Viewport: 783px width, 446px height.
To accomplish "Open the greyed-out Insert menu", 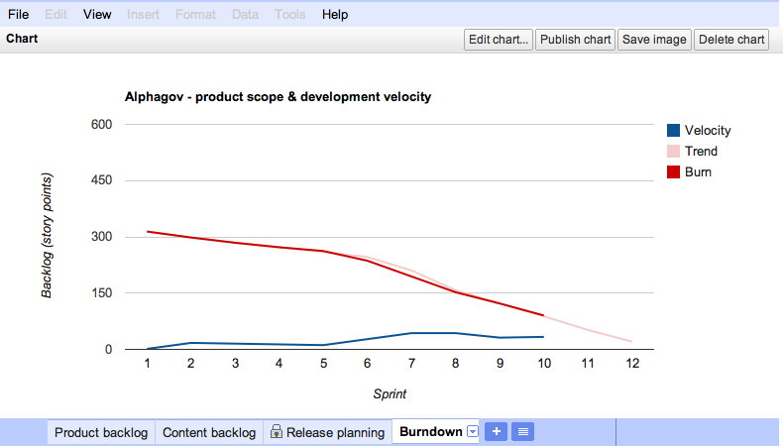I will pos(143,15).
